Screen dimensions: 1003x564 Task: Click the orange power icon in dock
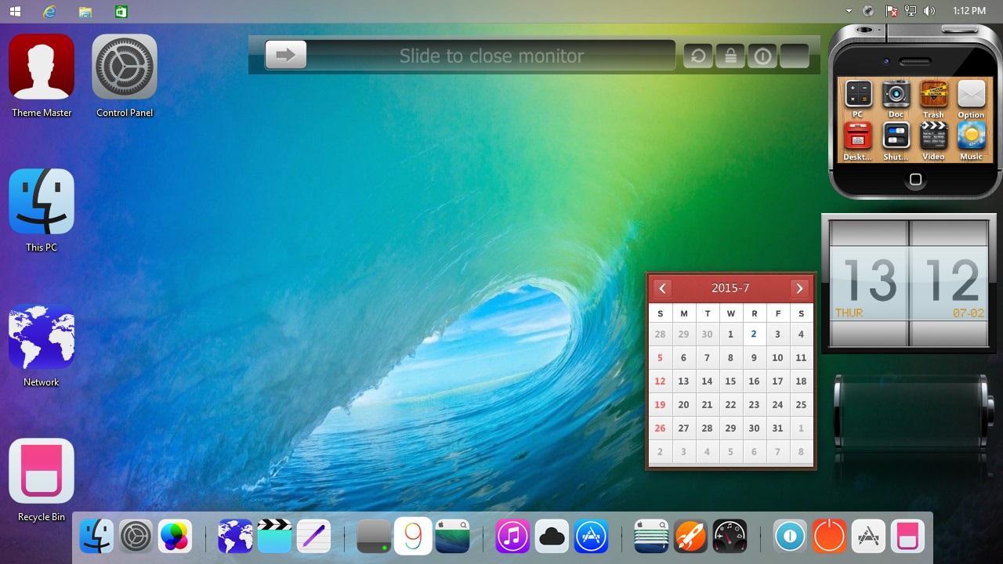(x=829, y=537)
